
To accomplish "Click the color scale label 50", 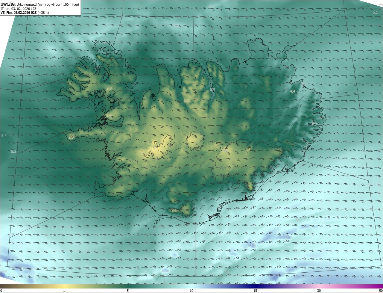I will click(381, 291).
